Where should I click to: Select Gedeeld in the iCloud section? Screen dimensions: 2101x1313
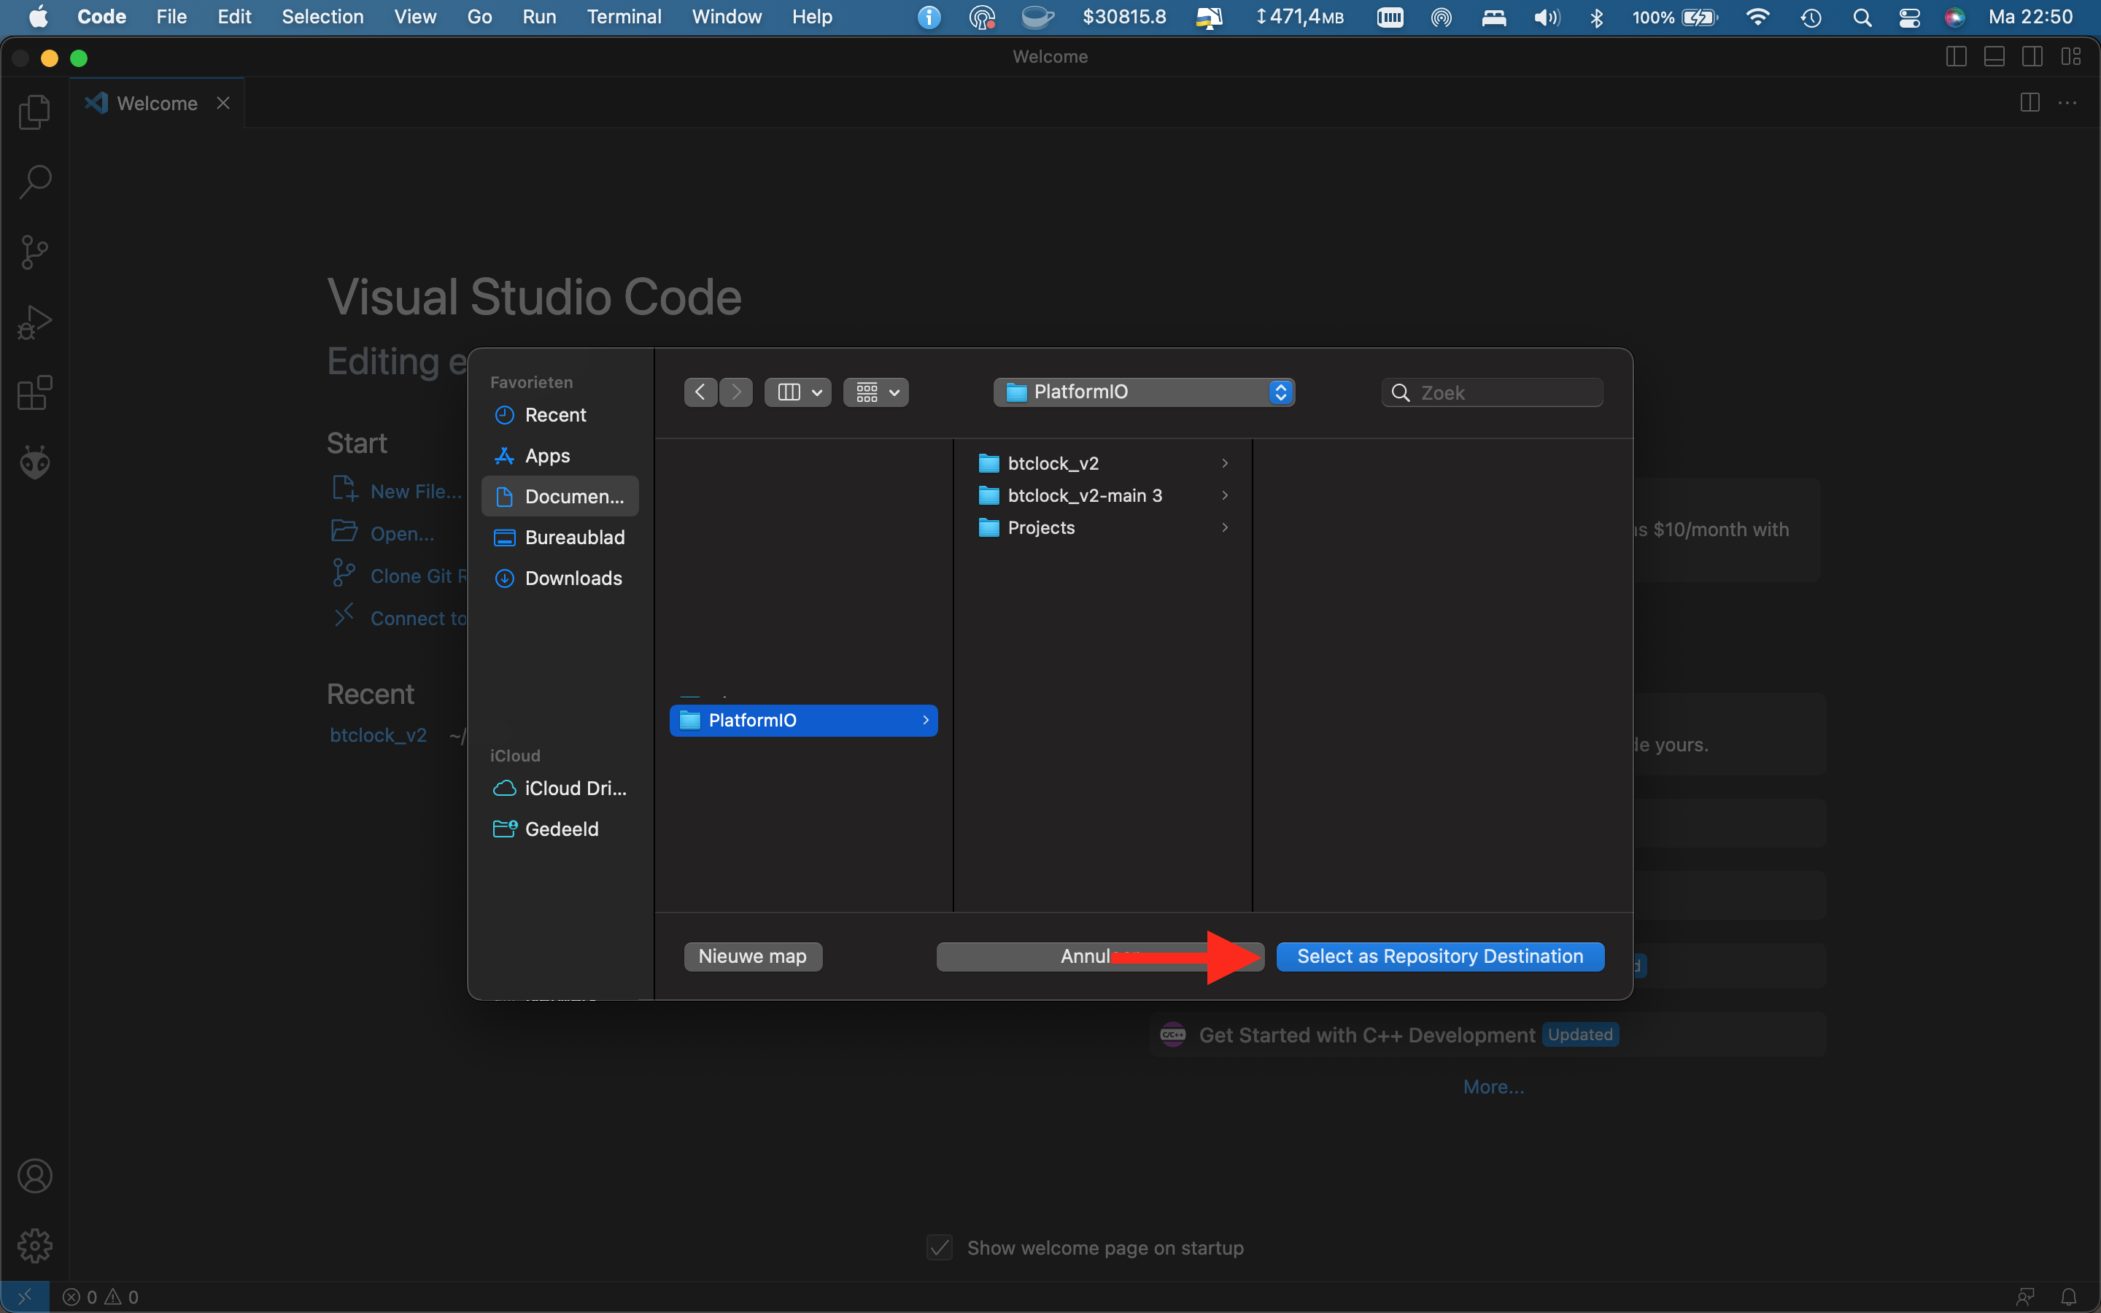[x=560, y=829]
